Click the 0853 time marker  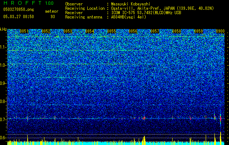68,31
